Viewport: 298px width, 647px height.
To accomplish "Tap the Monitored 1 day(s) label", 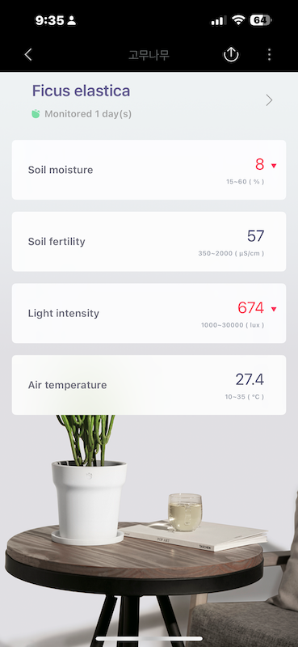I will pyautogui.click(x=88, y=114).
